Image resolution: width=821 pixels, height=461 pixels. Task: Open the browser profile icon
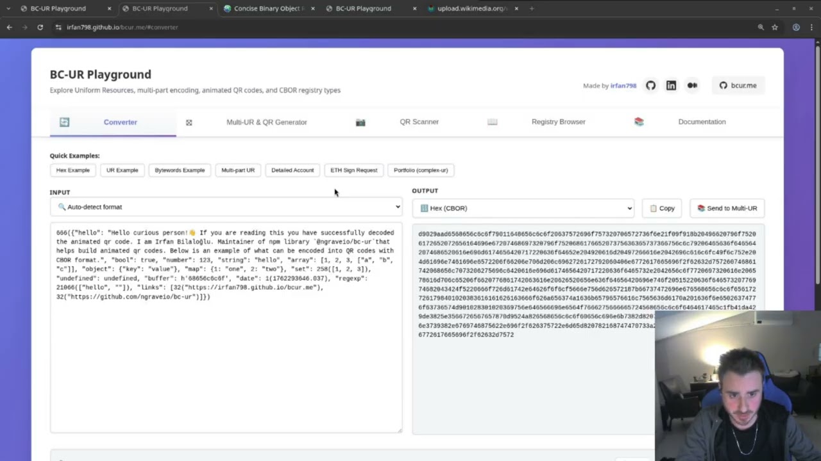coord(796,28)
